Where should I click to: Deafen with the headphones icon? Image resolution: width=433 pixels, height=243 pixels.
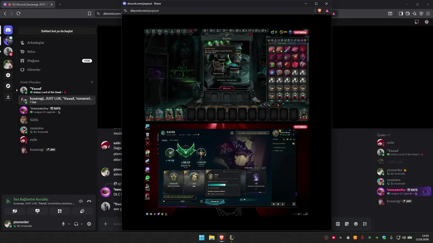point(76,224)
